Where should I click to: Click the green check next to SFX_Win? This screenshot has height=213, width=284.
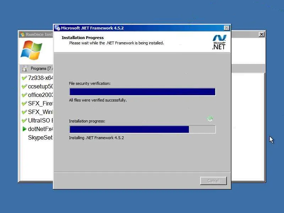click(24, 112)
